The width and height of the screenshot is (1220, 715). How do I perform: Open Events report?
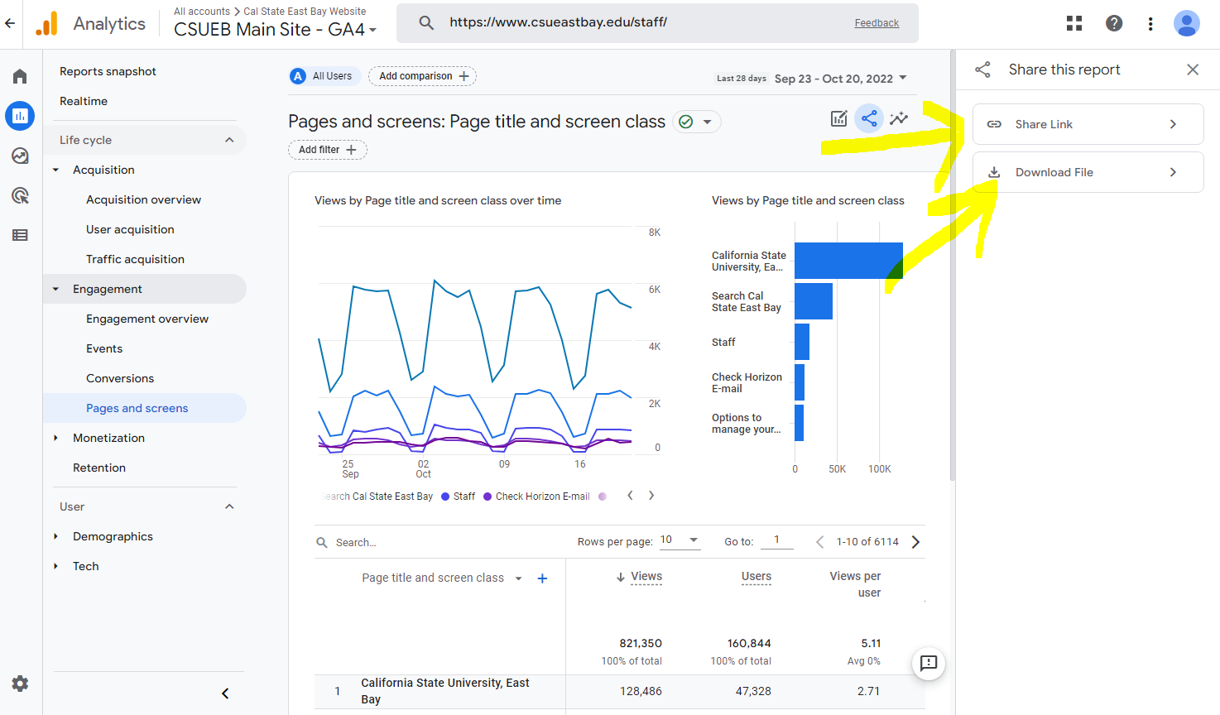104,348
